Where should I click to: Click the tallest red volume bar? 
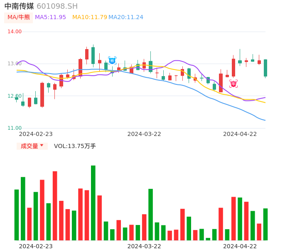[x=55, y=205]
